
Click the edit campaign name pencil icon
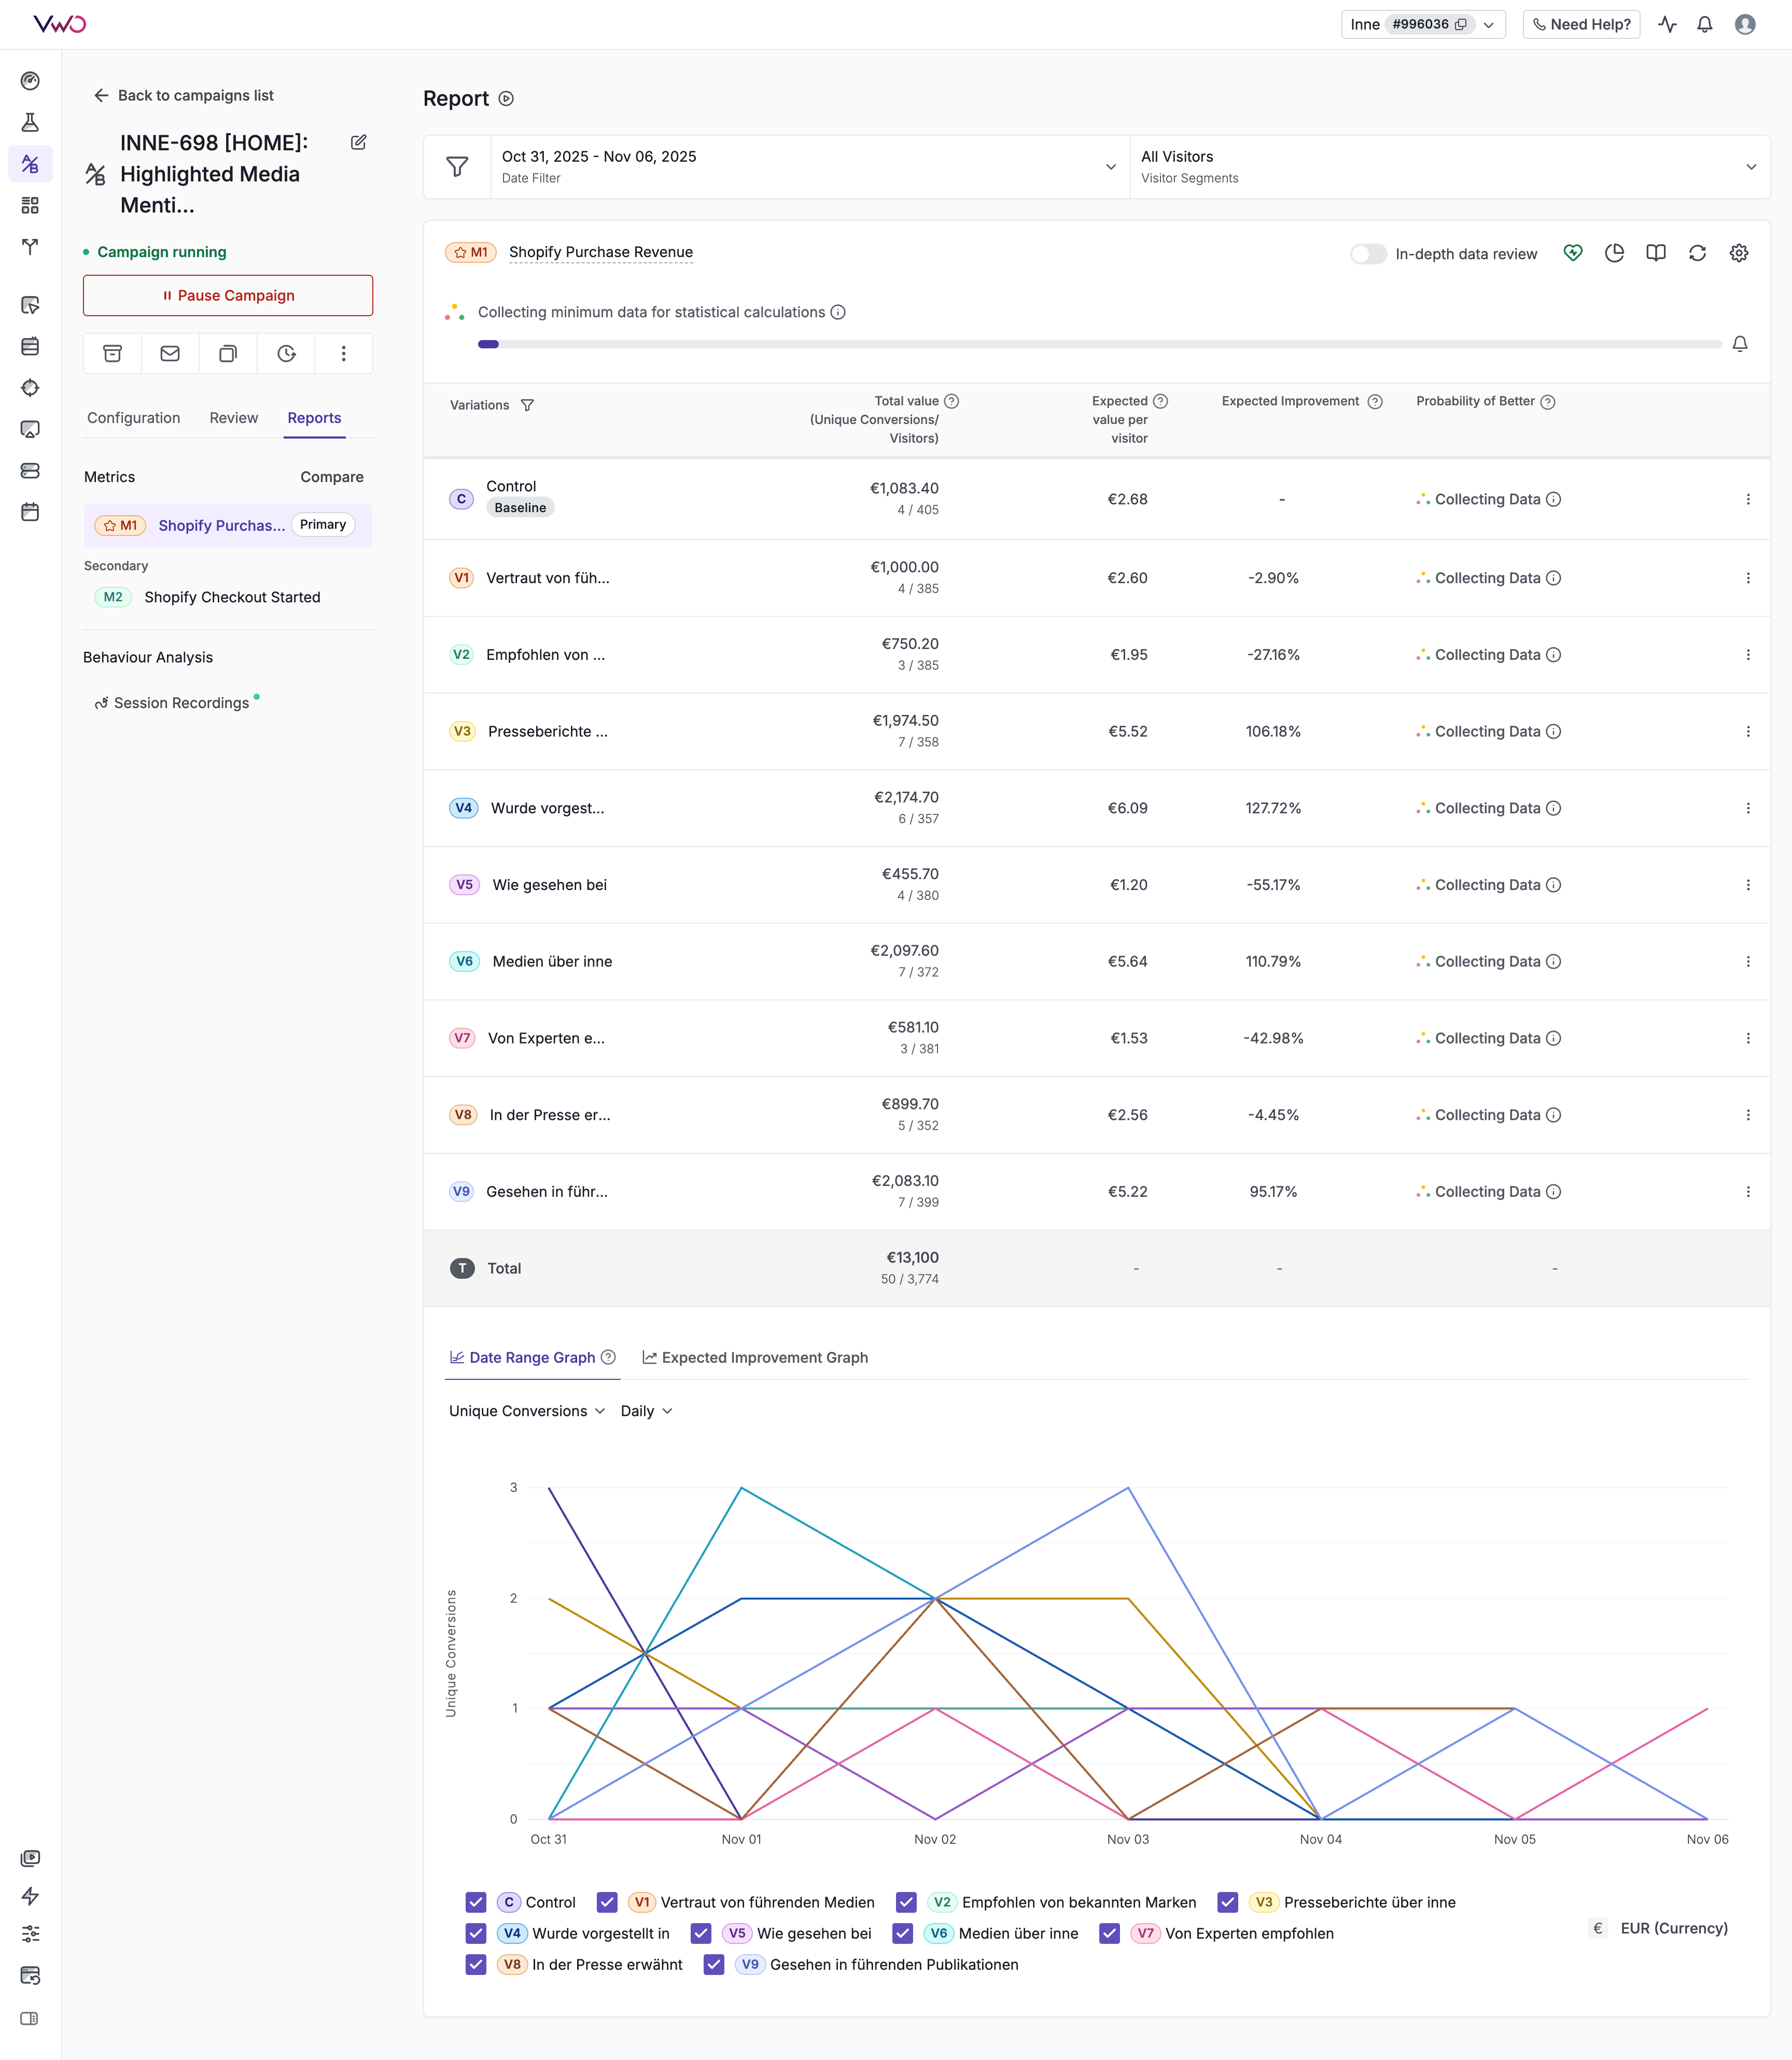(x=358, y=143)
